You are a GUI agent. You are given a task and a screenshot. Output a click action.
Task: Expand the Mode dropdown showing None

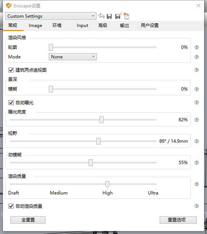[73, 57]
